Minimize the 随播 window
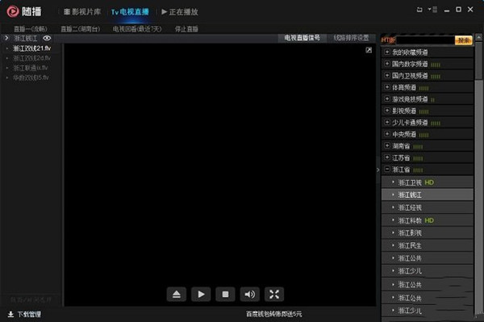 click(447, 10)
